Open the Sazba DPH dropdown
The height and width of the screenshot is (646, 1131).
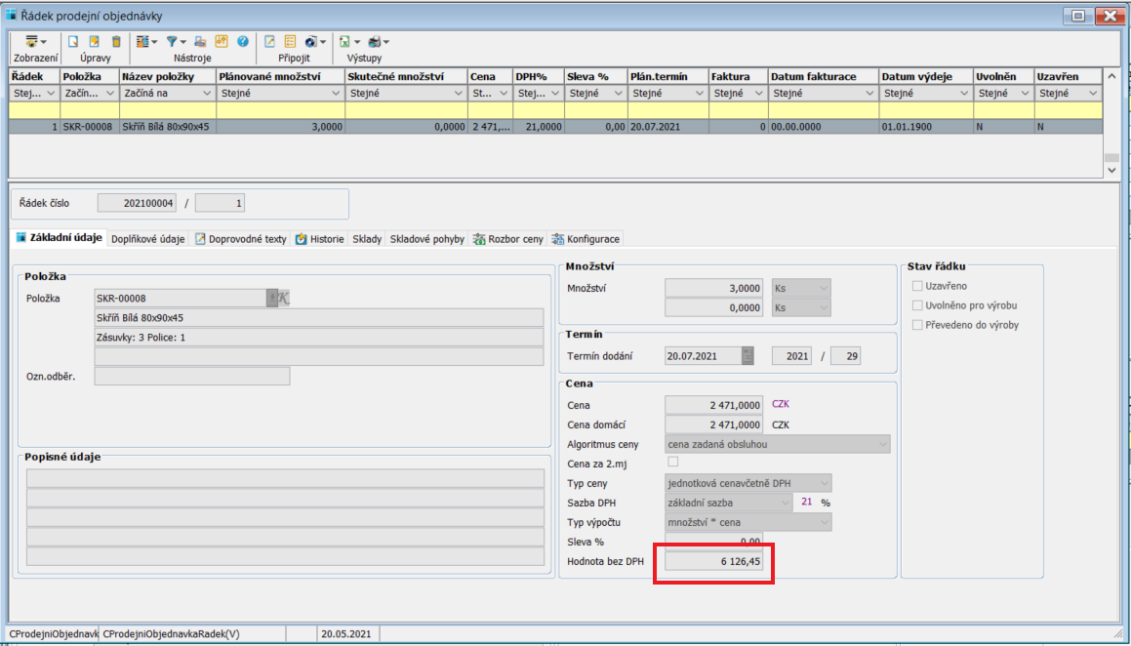click(x=785, y=503)
